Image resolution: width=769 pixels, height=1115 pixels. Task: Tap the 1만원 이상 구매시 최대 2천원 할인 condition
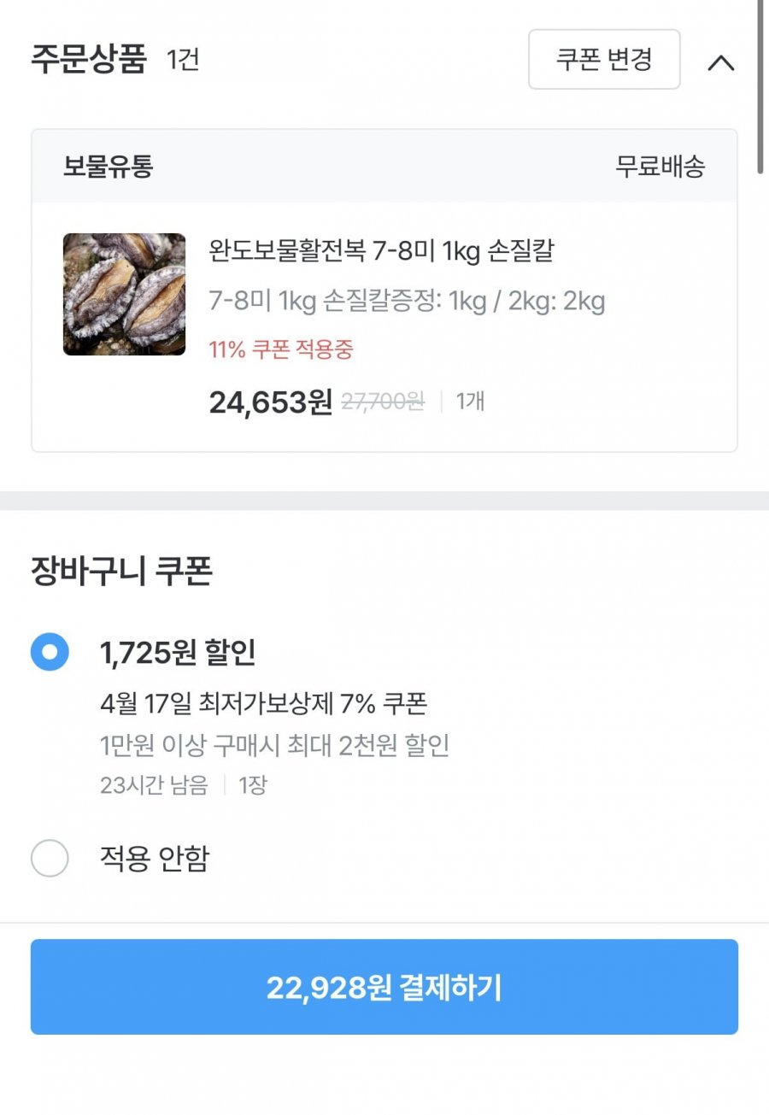coord(274,746)
